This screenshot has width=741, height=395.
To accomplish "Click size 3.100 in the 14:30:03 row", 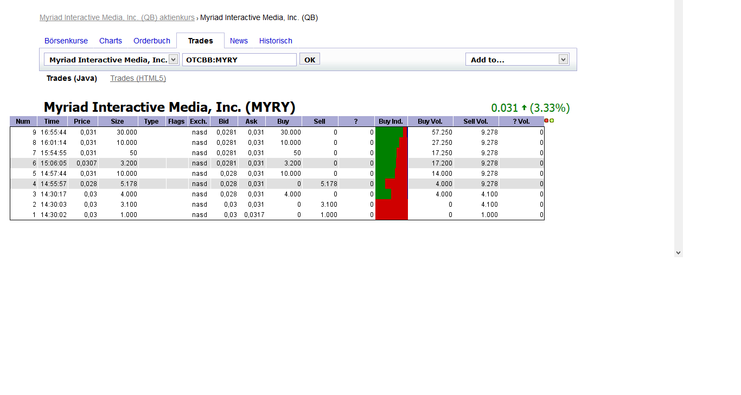I will click(x=128, y=205).
